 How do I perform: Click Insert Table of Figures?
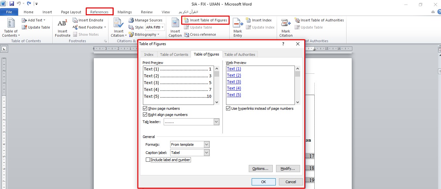tap(206, 20)
